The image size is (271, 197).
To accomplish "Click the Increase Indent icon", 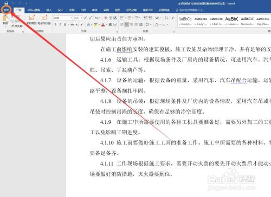I will (x=150, y=18).
